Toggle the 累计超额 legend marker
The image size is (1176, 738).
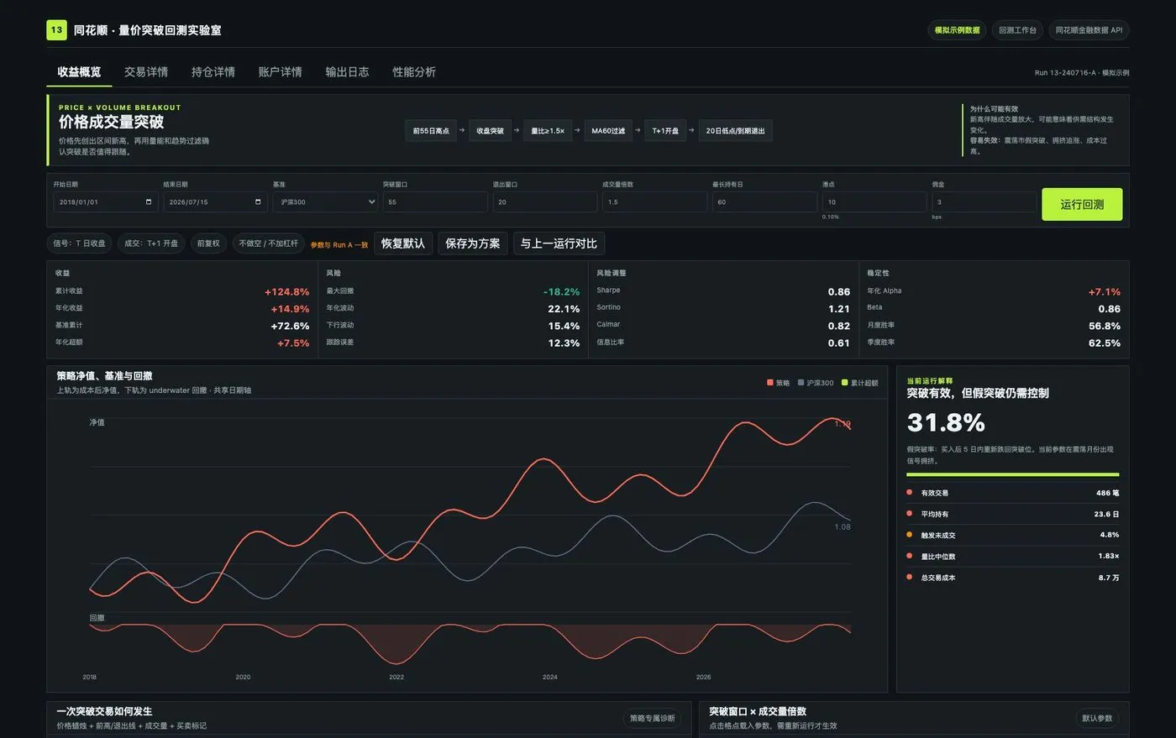point(845,383)
